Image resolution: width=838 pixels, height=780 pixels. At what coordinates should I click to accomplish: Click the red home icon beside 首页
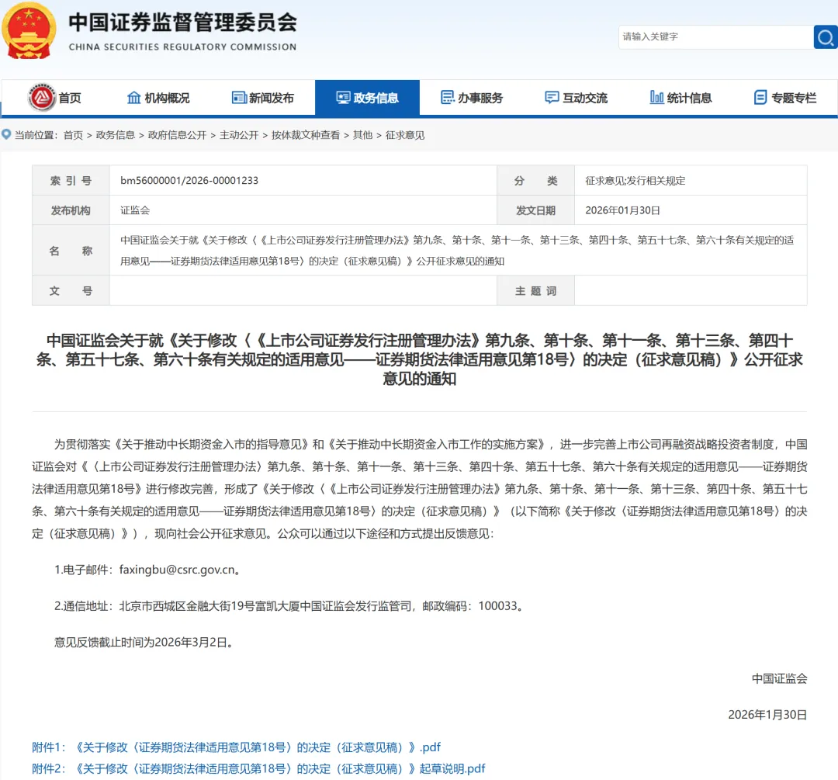tap(42, 97)
